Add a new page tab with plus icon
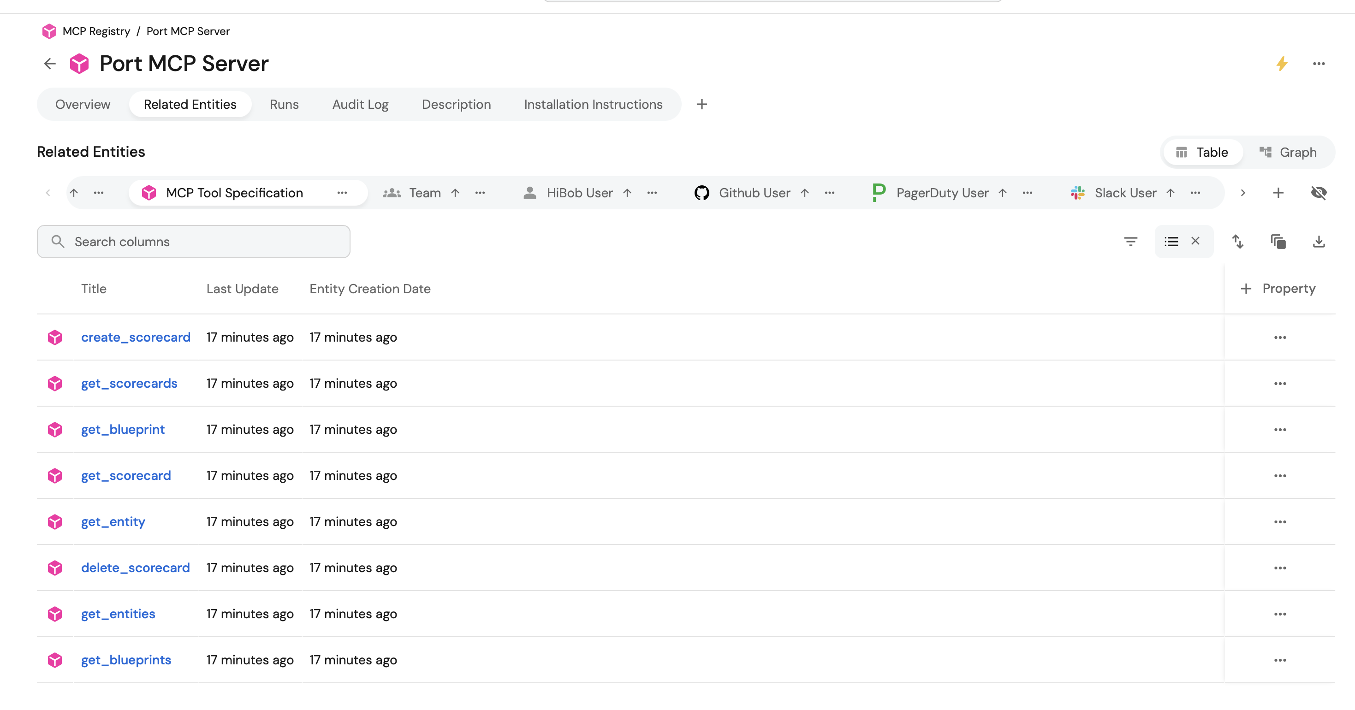 pyautogui.click(x=701, y=104)
